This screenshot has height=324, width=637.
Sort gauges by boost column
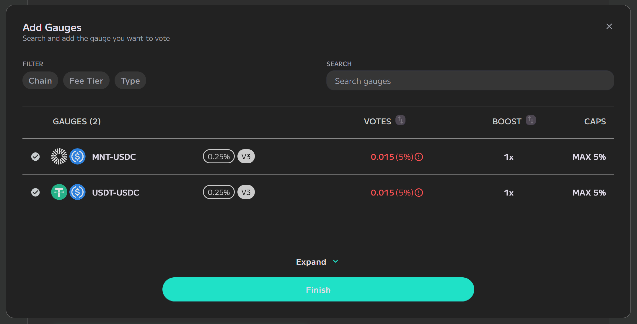[x=531, y=120]
